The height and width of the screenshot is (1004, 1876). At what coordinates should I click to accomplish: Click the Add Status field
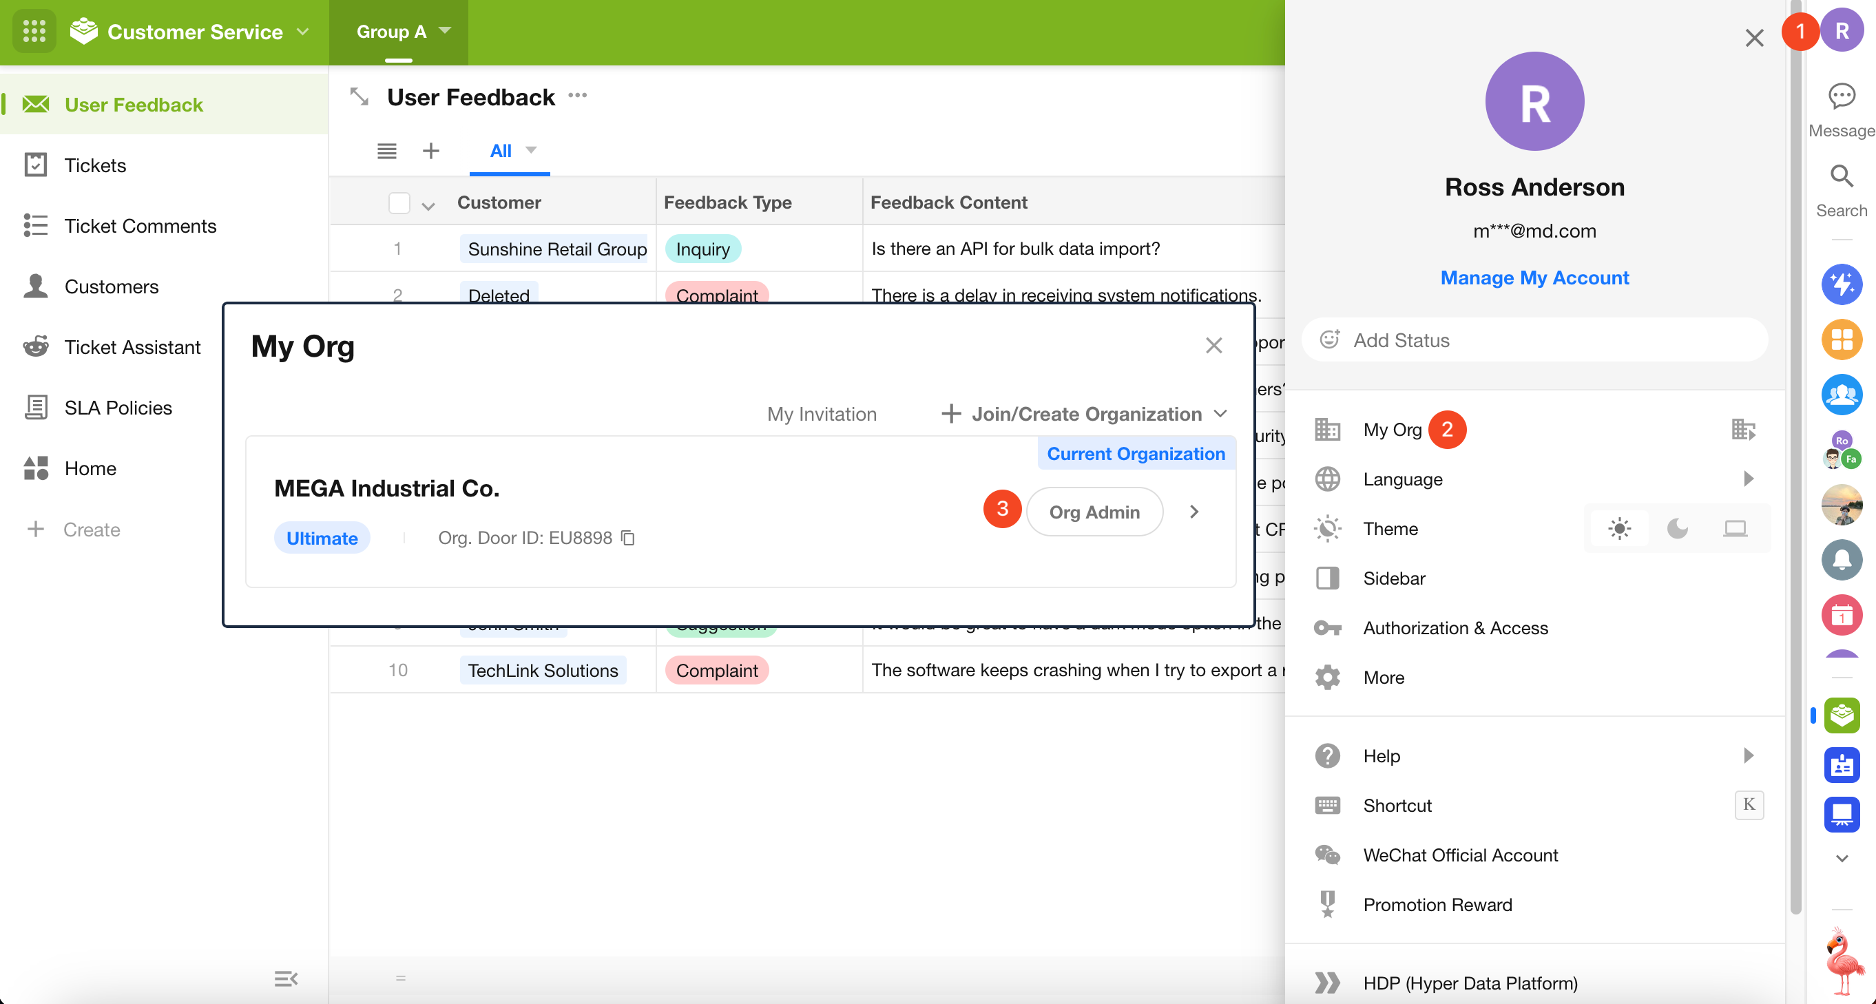[x=1534, y=340]
